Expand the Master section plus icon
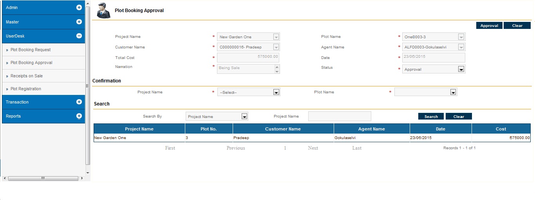 [79, 22]
